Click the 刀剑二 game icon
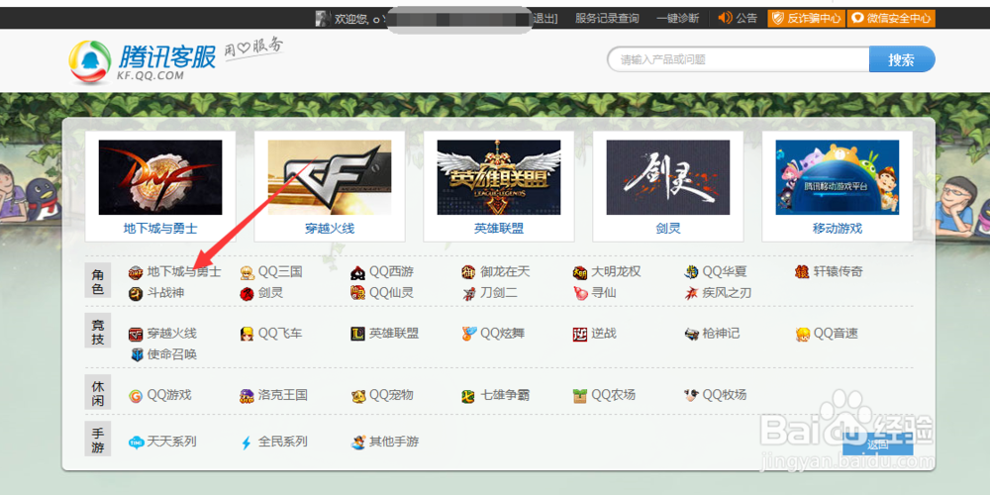This screenshot has width=990, height=495. (468, 293)
